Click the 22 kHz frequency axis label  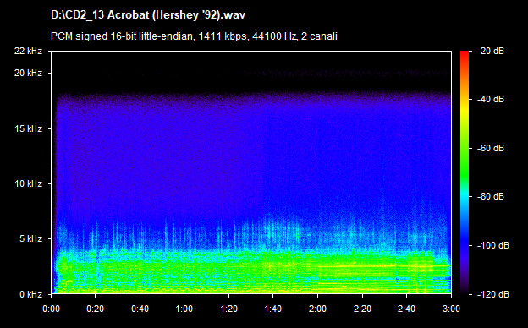(28, 51)
